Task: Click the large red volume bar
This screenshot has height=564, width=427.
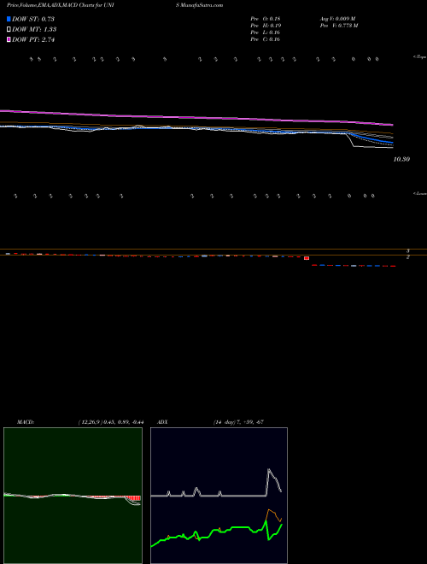Action: coord(307,258)
